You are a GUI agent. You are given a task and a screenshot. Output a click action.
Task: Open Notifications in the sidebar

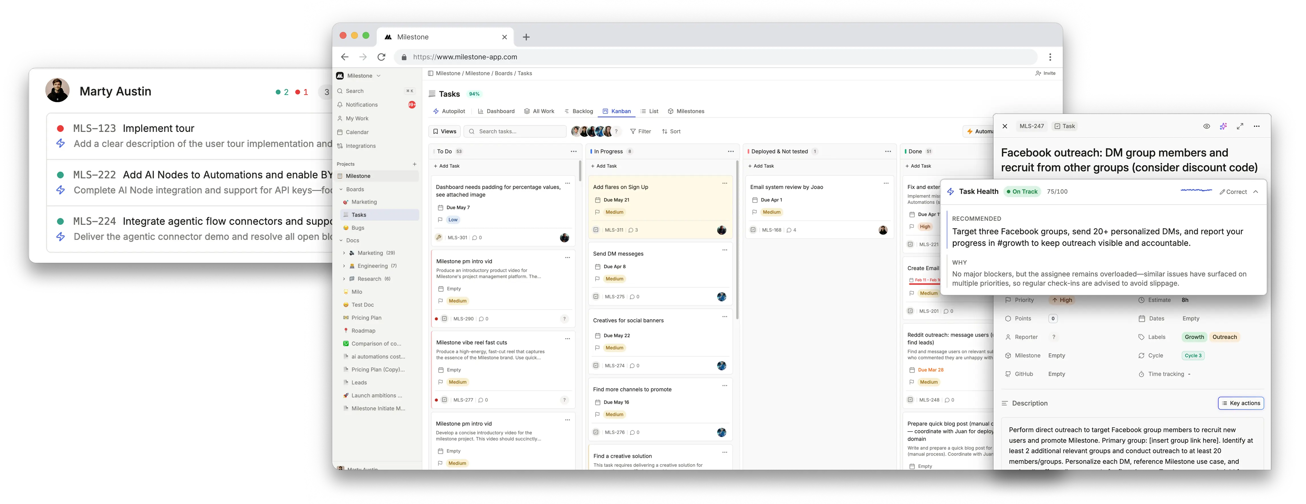click(x=361, y=104)
